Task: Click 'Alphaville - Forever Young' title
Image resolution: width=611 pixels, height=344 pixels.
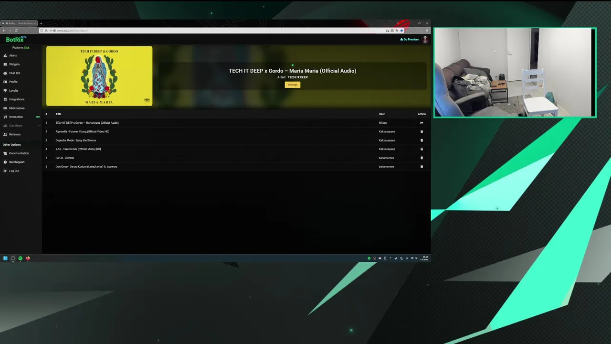Action: click(83, 131)
